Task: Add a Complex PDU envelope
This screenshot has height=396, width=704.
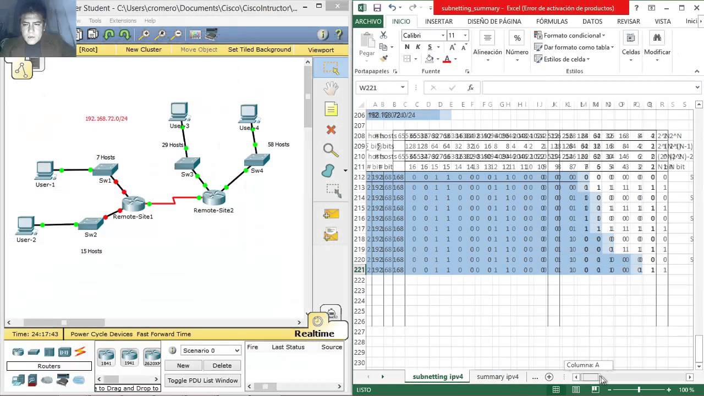Action: pos(331,234)
